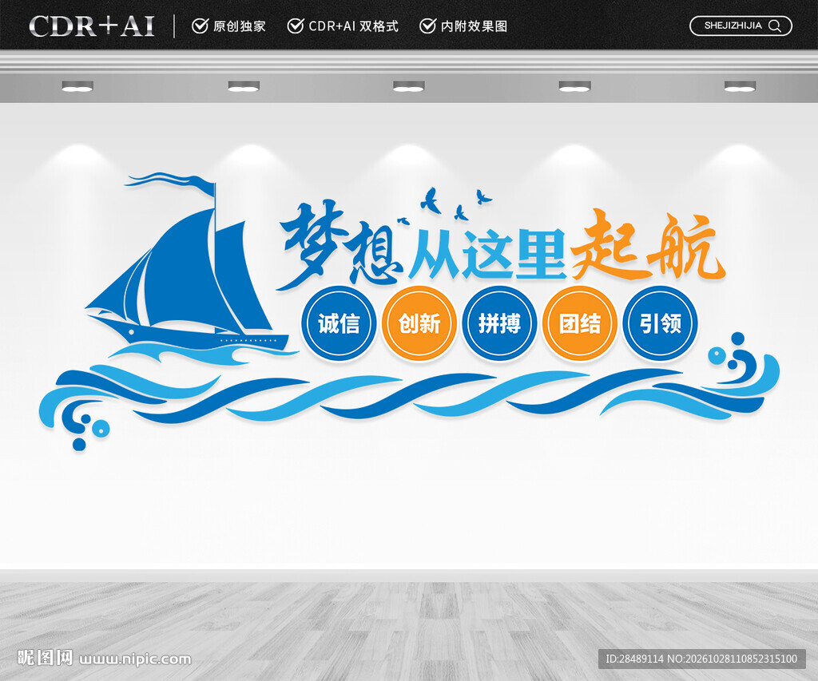
Task: Click the CDR+AI logo text
Action: click(92, 26)
